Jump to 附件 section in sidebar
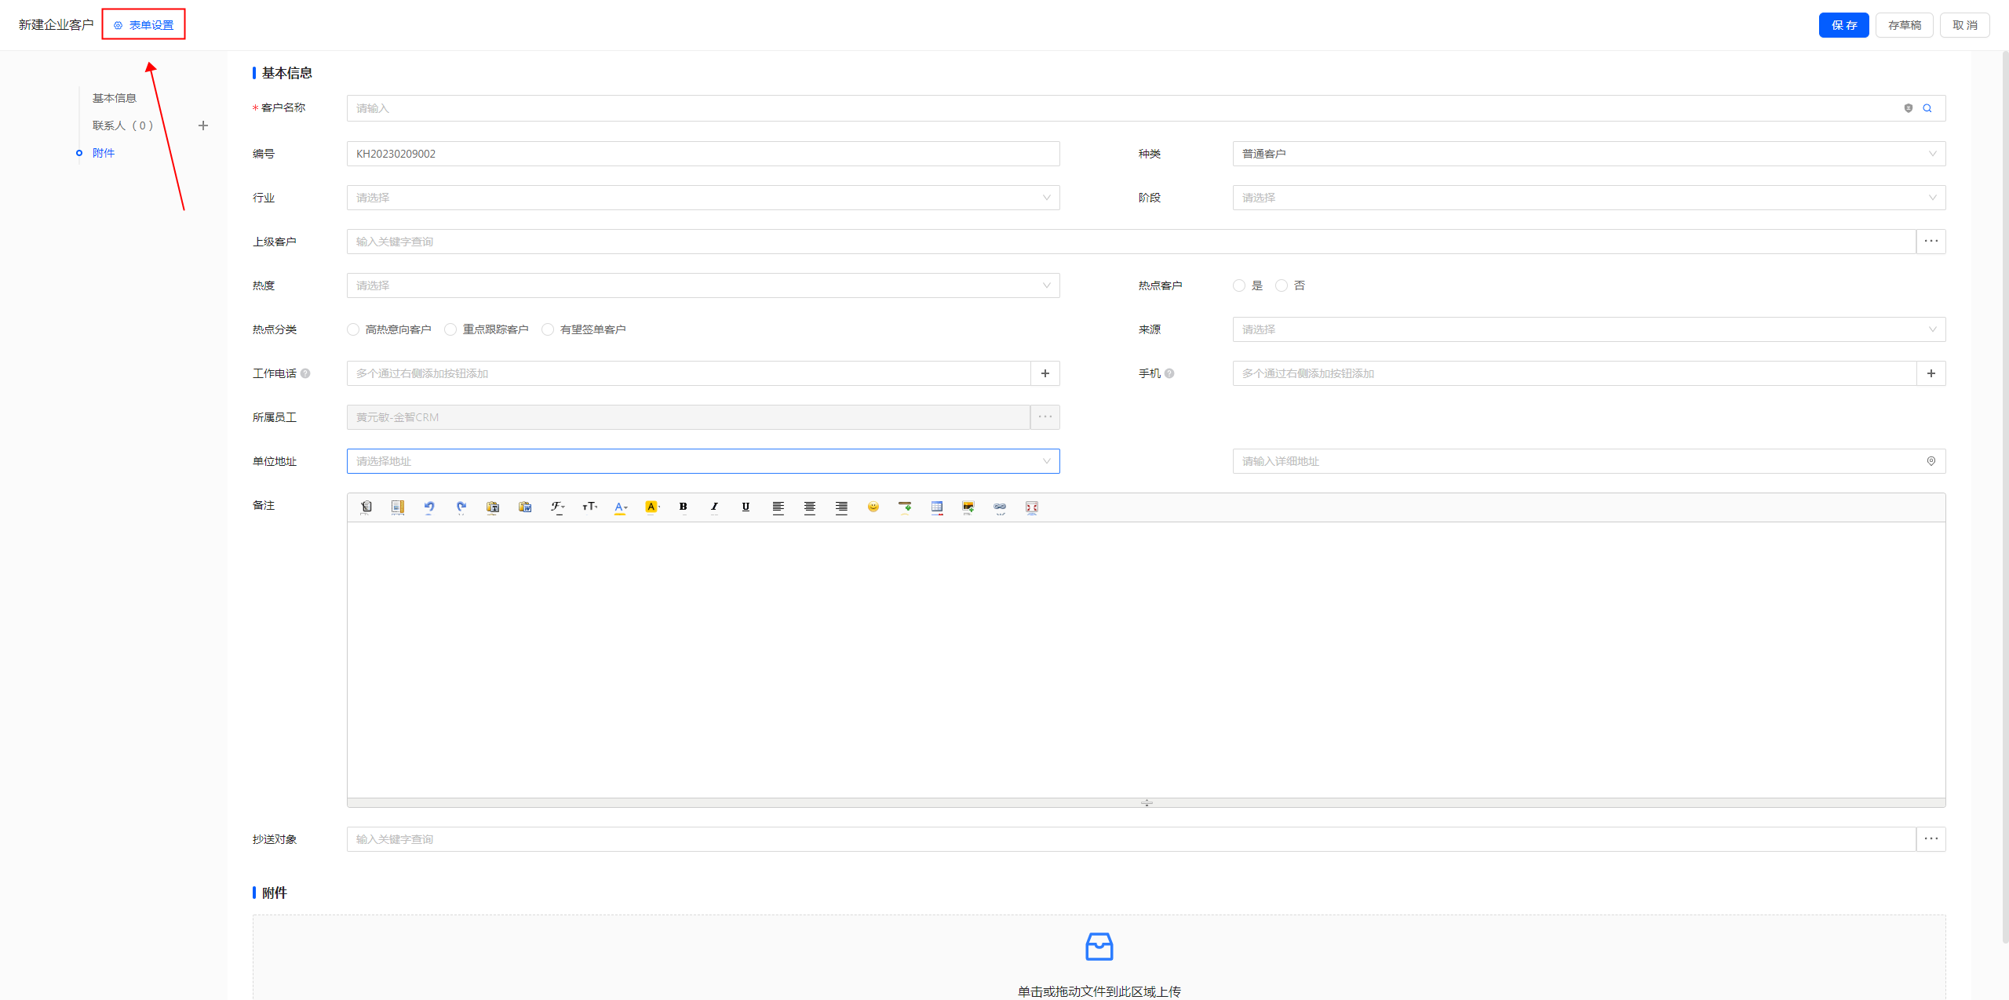Viewport: 2009px width, 1000px height. (104, 153)
